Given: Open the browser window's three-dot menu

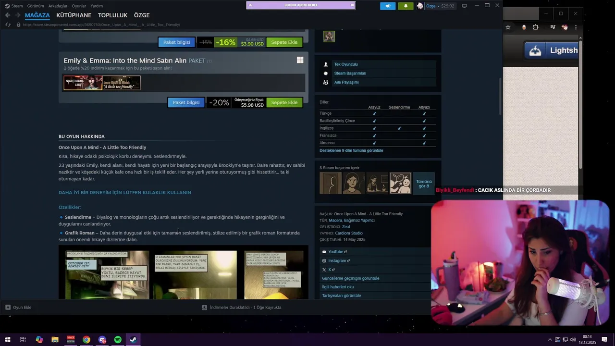Looking at the screenshot, I should 576,27.
